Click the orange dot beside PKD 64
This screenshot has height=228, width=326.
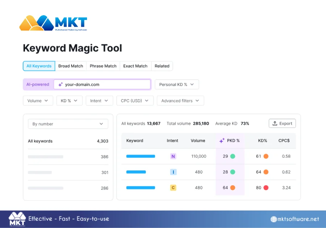pyautogui.click(x=233, y=188)
